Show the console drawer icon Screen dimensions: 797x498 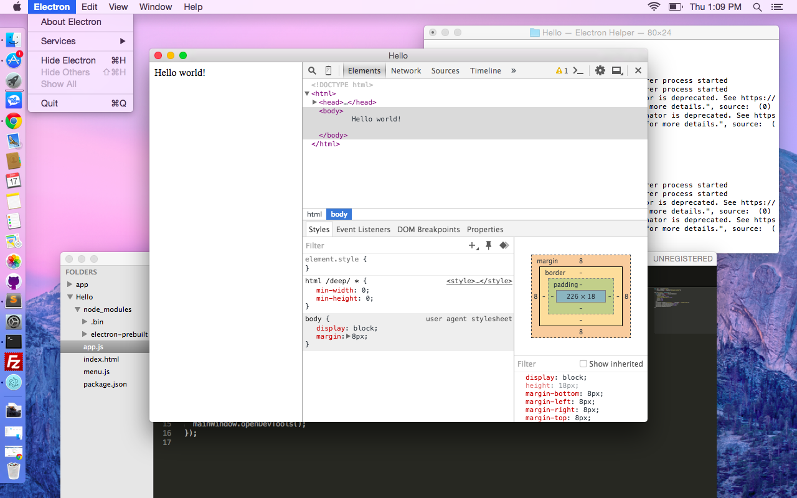tap(578, 71)
